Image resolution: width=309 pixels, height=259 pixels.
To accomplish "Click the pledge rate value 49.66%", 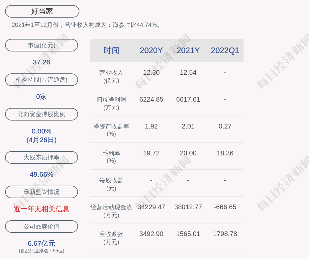I will point(42,174).
